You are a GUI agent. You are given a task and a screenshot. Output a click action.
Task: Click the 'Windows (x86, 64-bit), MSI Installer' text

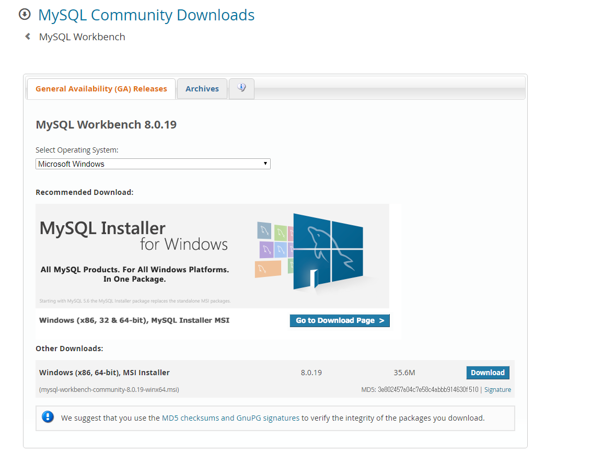click(x=104, y=373)
